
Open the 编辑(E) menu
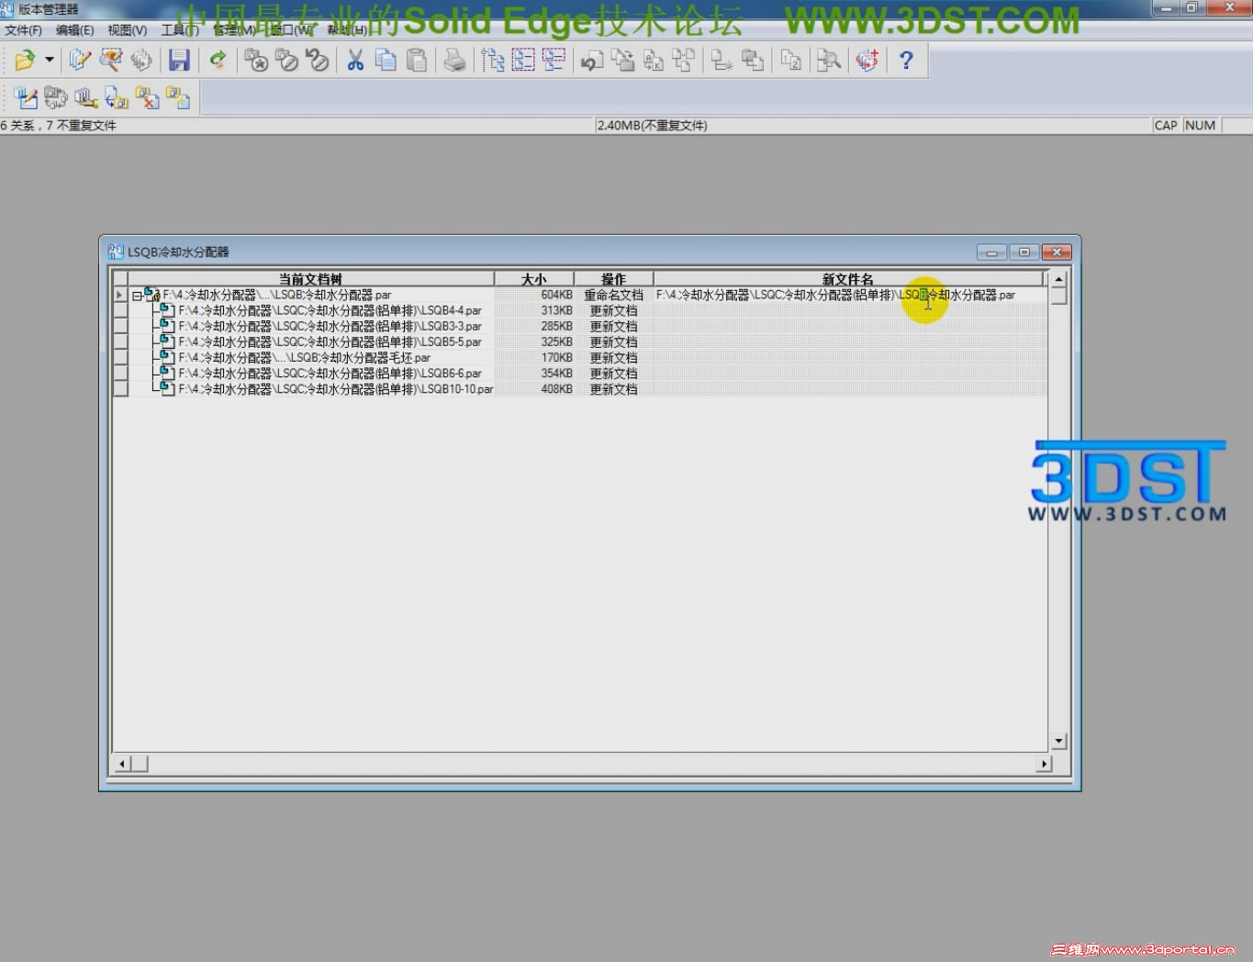pyautogui.click(x=75, y=30)
